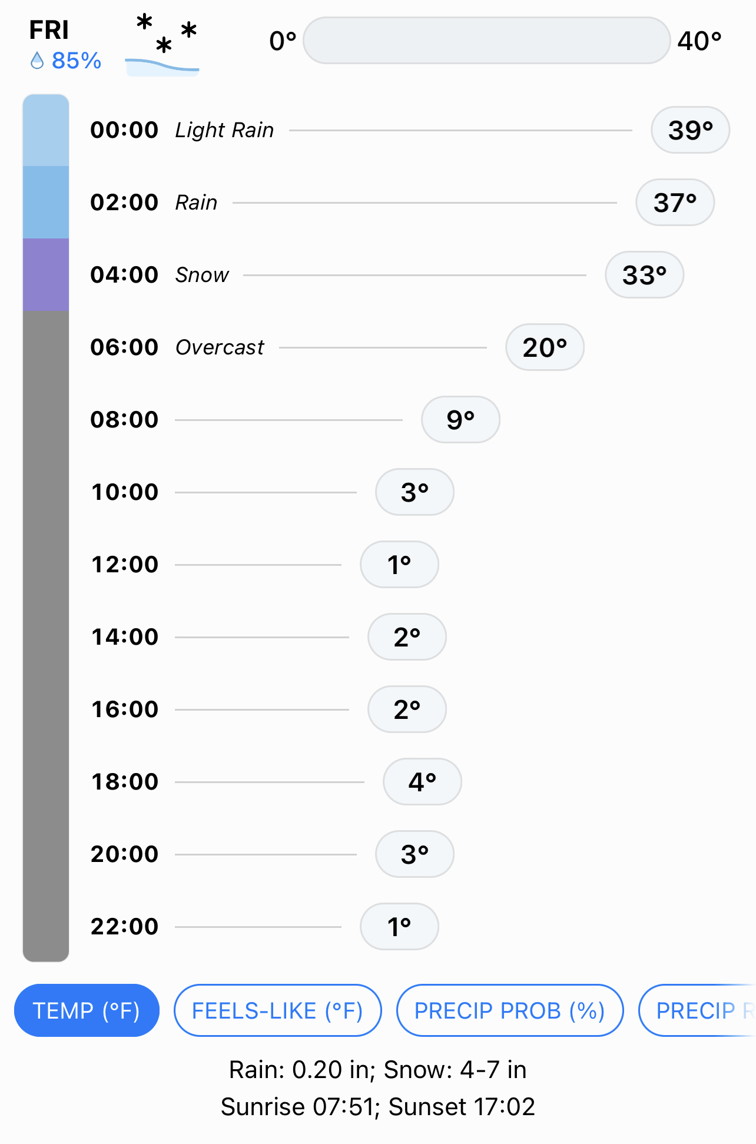Select the 04:00 Snow row label

point(202,275)
